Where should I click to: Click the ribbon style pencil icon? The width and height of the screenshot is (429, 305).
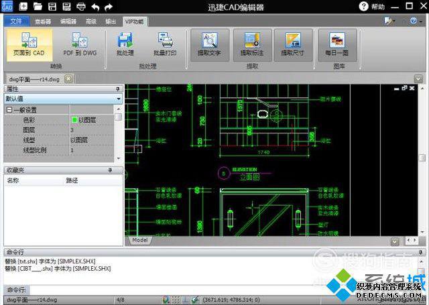pos(389,21)
